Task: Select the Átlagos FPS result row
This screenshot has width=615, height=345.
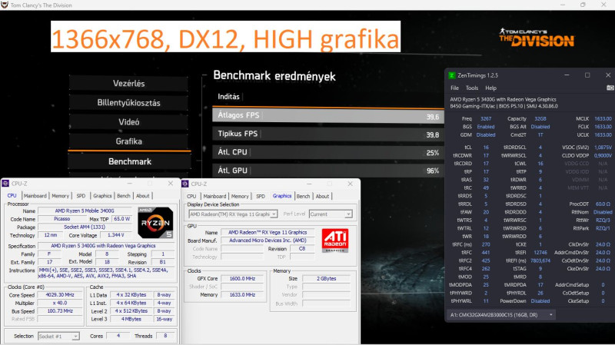Action: [x=328, y=116]
